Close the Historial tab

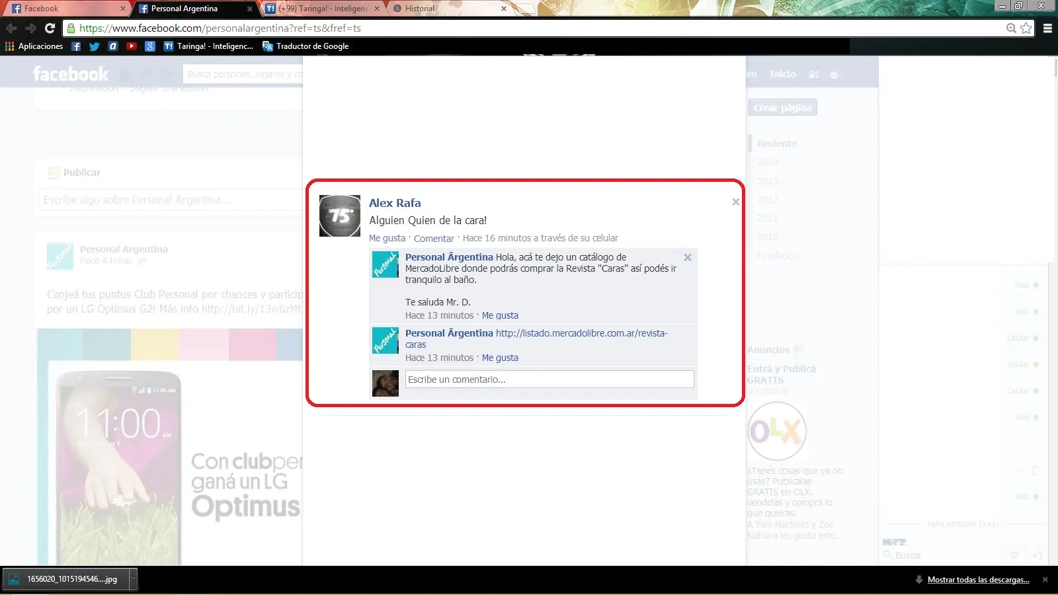504,9
